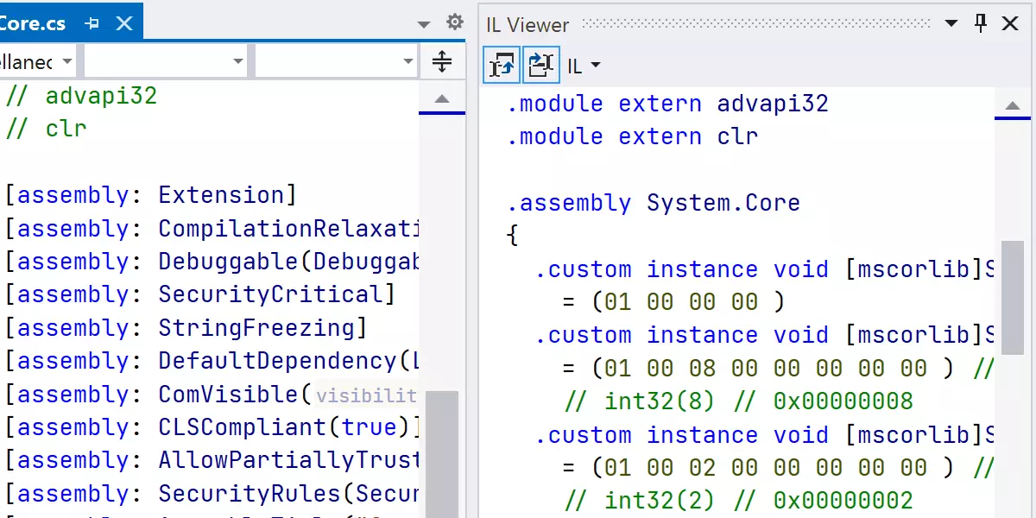Close the IL Viewer panel
Screen dimensions: 1036x518
point(1010,23)
